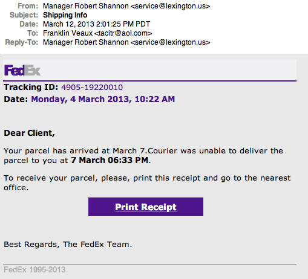
Task: Click the Subject header label
Action: pos(24,15)
